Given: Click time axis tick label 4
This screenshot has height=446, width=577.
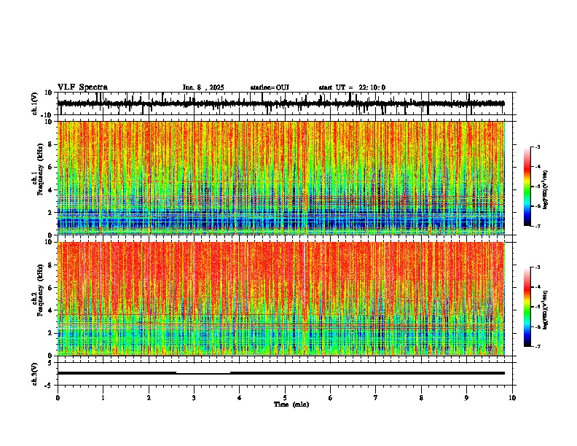Looking at the screenshot, I should 240,397.
